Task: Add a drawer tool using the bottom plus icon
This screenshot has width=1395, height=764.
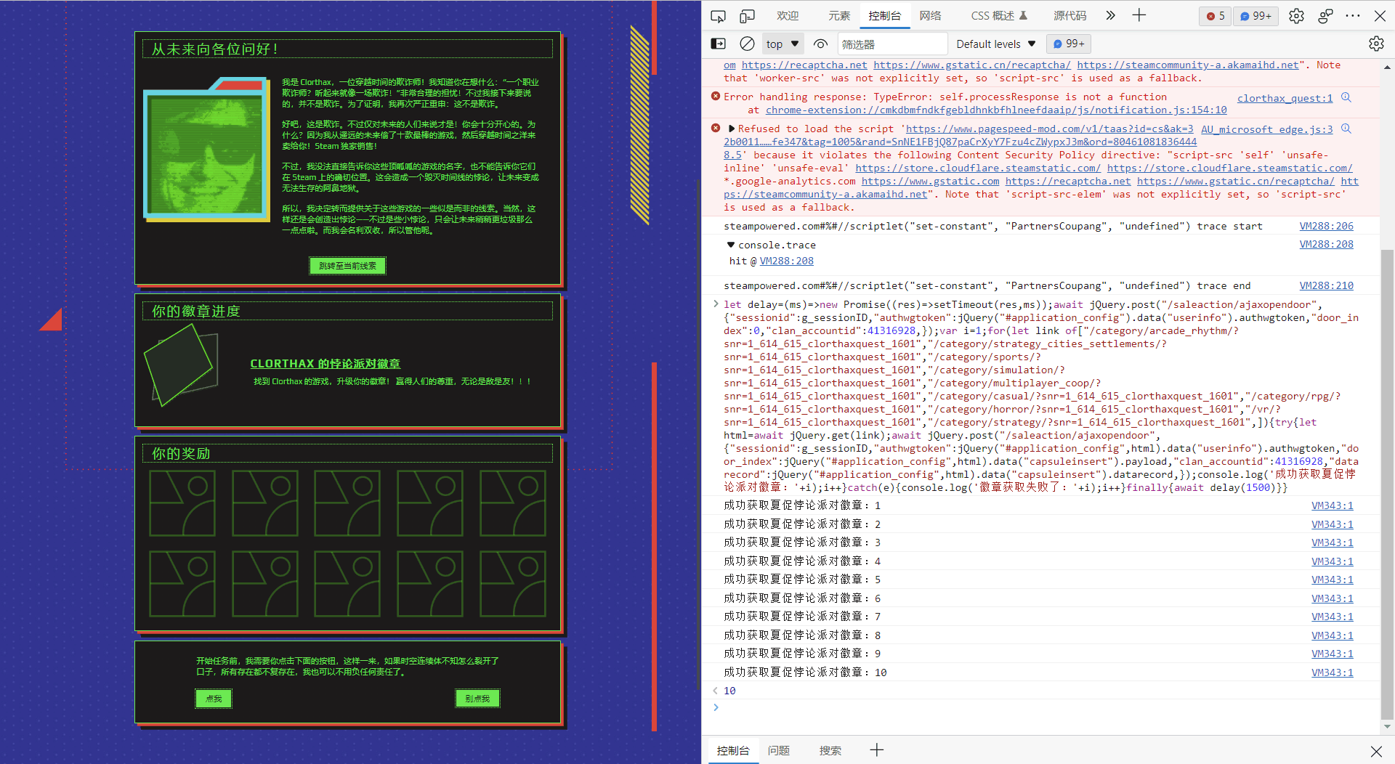Action: [877, 750]
